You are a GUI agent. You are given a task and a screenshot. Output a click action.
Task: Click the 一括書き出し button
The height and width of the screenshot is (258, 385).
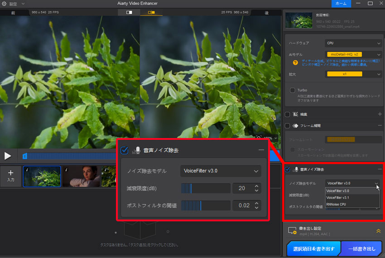tap(362, 249)
